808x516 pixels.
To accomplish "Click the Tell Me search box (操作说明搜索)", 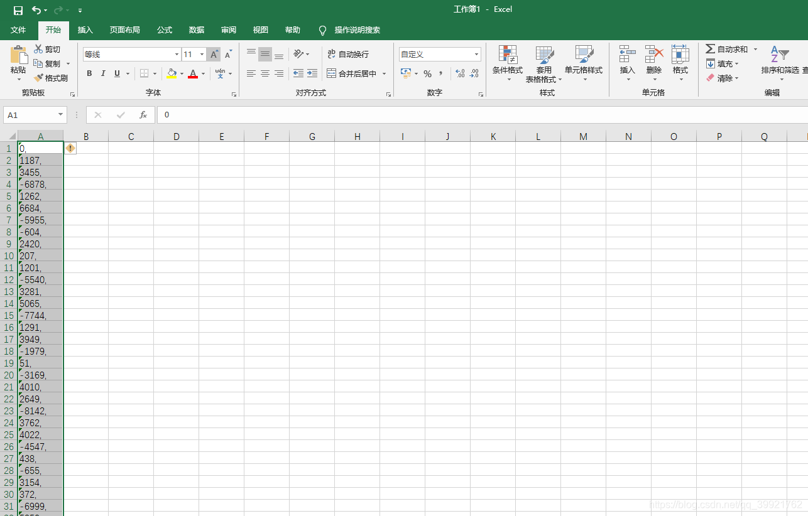I will point(357,30).
